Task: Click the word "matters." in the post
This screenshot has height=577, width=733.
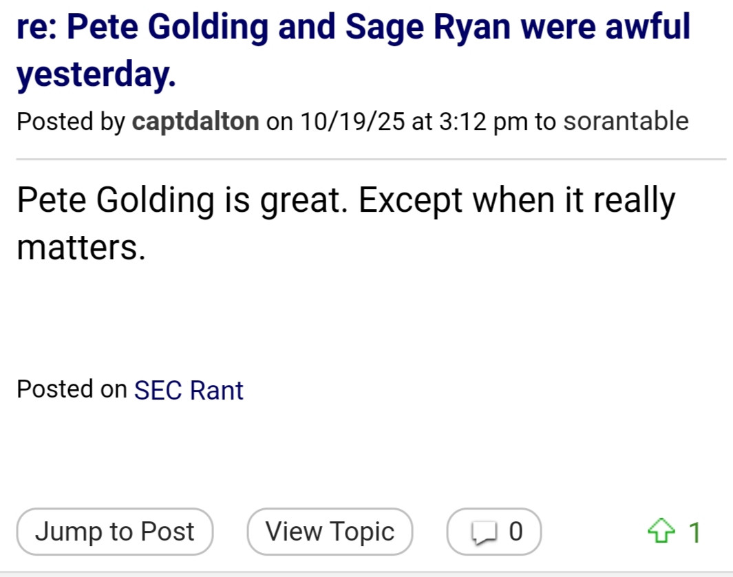Action: coord(81,248)
